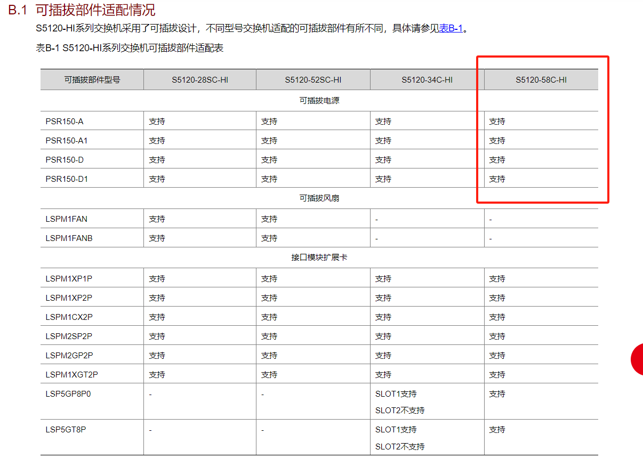The height and width of the screenshot is (458, 643).
Task: Click the LSPM1CX2P row label
Action: [69, 317]
